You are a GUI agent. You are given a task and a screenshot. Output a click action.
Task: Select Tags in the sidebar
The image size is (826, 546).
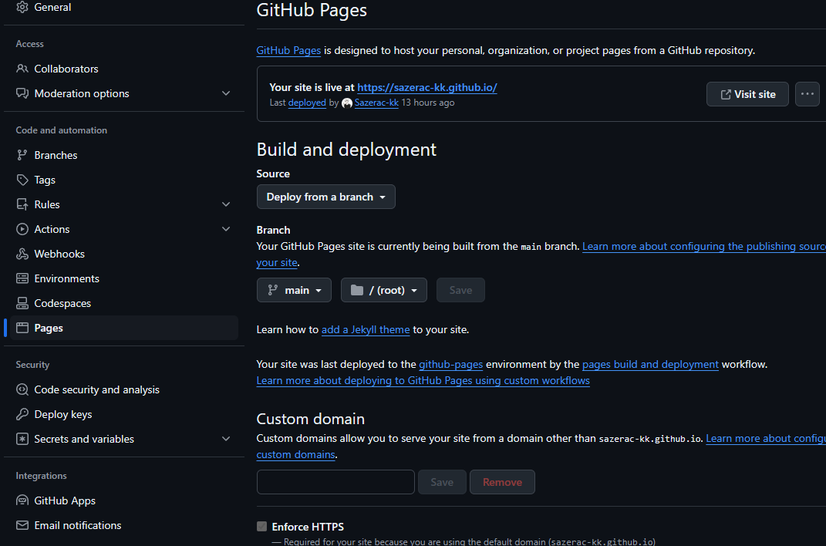coord(124,180)
